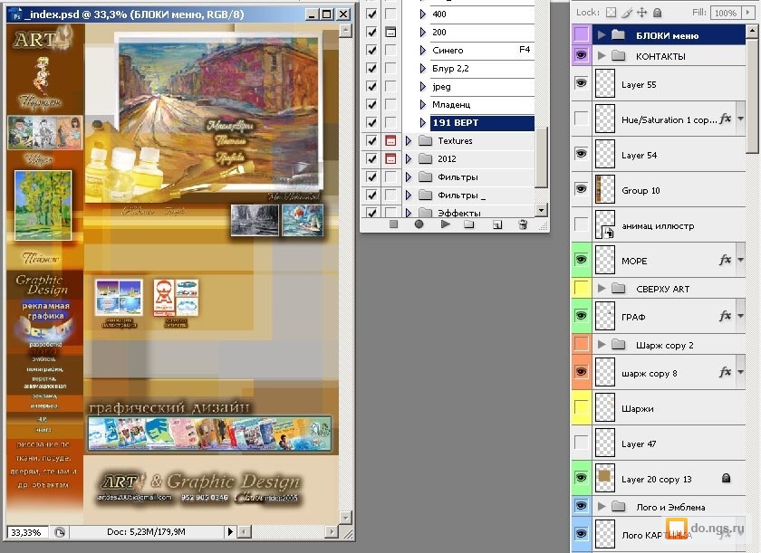Create a new action with the page icon
The width and height of the screenshot is (761, 553).
coord(497,224)
